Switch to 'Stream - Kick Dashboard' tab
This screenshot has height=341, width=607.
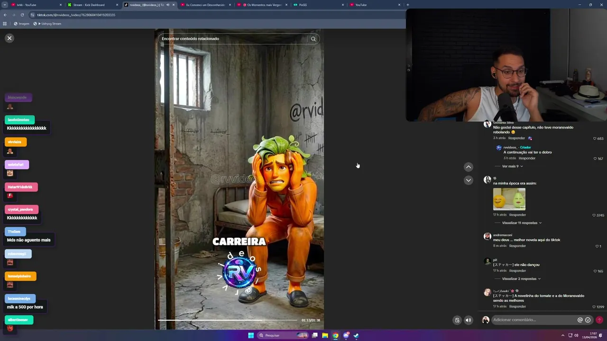92,5
